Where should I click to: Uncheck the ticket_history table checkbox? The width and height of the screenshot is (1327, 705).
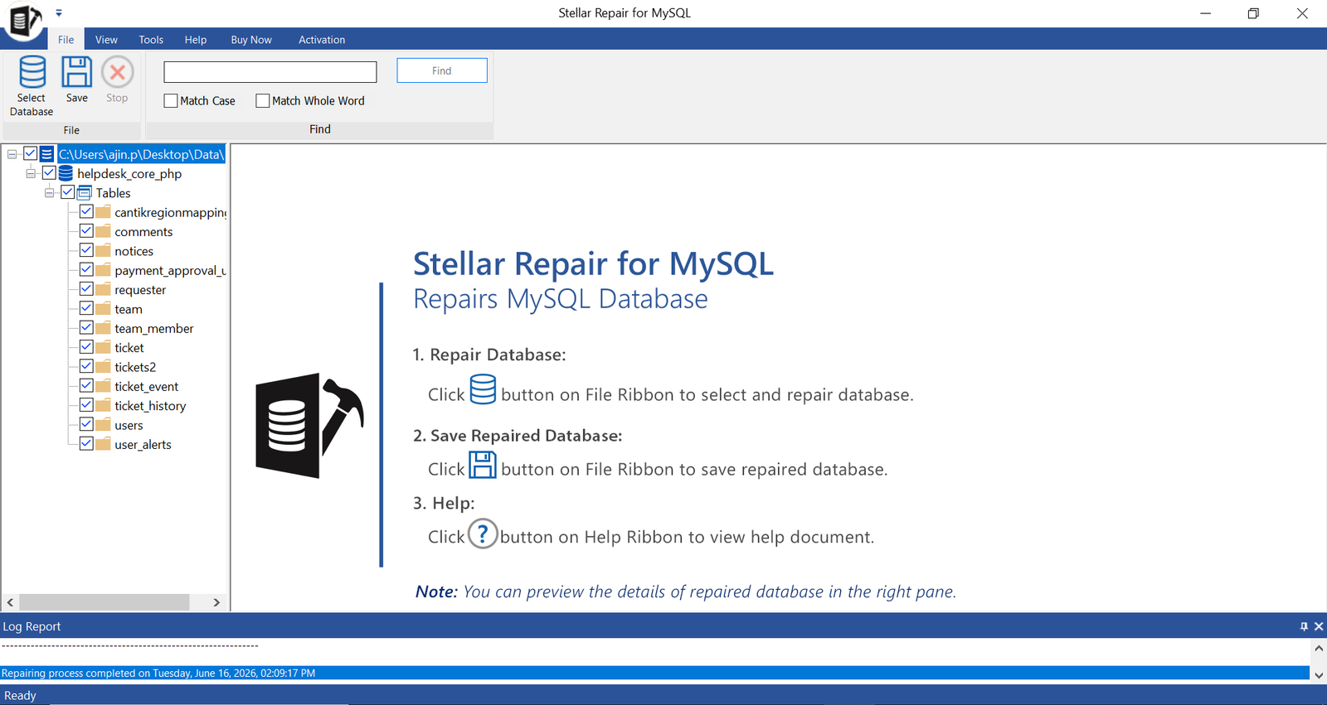pyautogui.click(x=86, y=404)
